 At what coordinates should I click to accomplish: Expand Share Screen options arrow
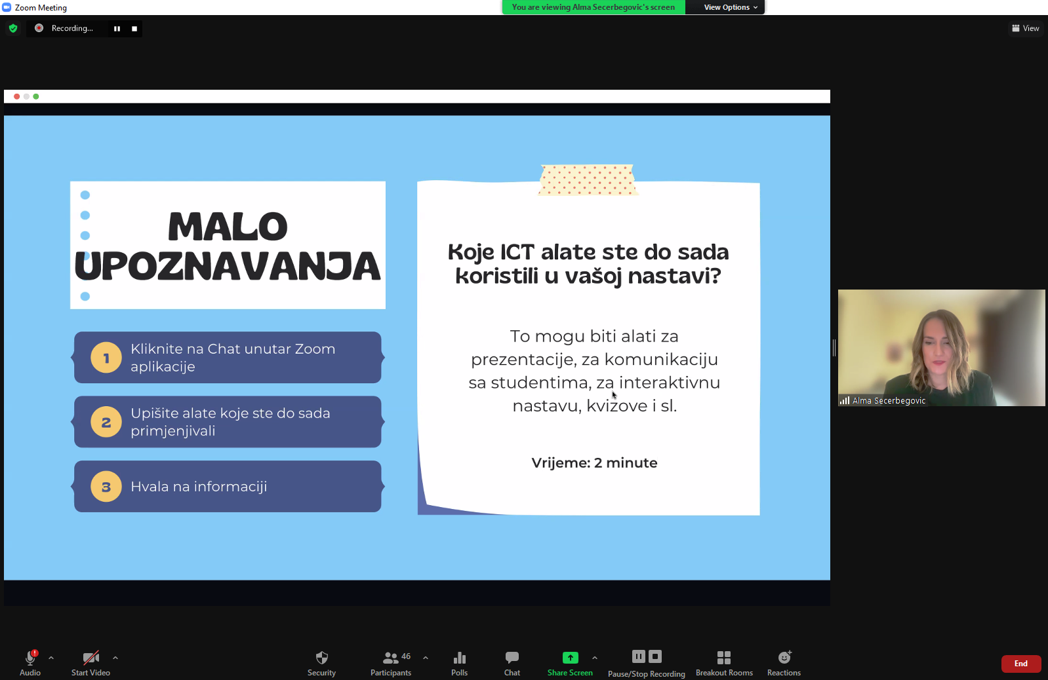pyautogui.click(x=595, y=658)
